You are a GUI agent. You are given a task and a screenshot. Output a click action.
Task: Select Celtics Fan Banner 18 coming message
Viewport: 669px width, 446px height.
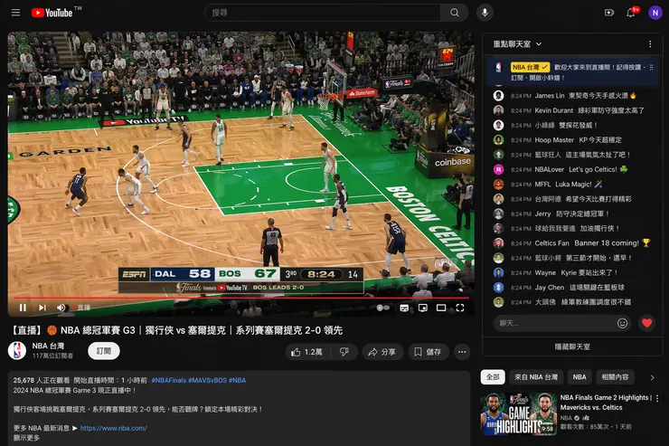click(573, 243)
